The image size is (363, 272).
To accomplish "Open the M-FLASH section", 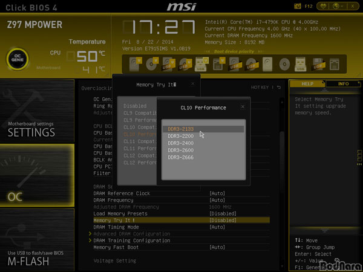I will click(x=37, y=239).
